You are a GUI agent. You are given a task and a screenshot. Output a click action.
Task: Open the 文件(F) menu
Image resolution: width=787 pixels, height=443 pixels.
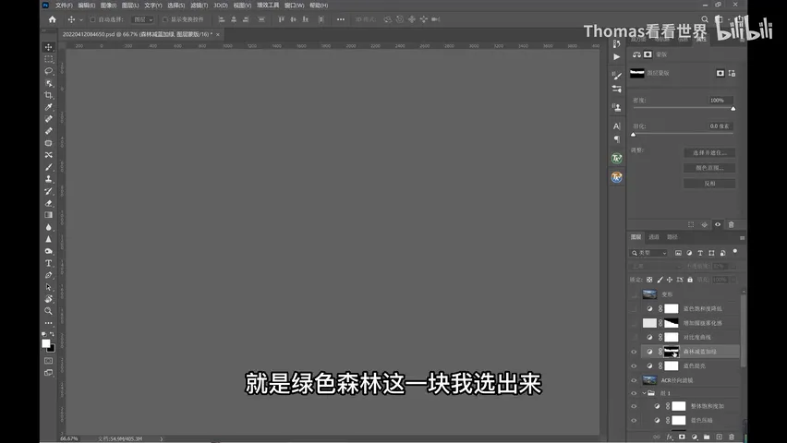click(64, 6)
